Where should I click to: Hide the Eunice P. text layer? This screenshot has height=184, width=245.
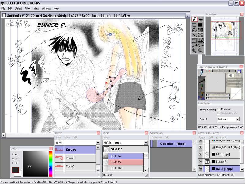click(201, 162)
